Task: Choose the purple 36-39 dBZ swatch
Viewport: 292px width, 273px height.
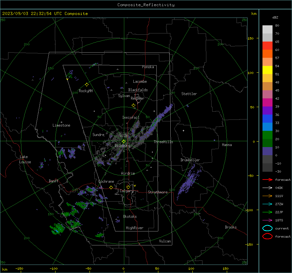Action: (x=267, y=110)
